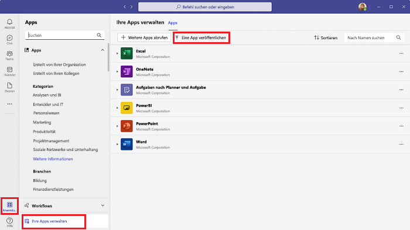Select the Apps tab

pyautogui.click(x=173, y=23)
